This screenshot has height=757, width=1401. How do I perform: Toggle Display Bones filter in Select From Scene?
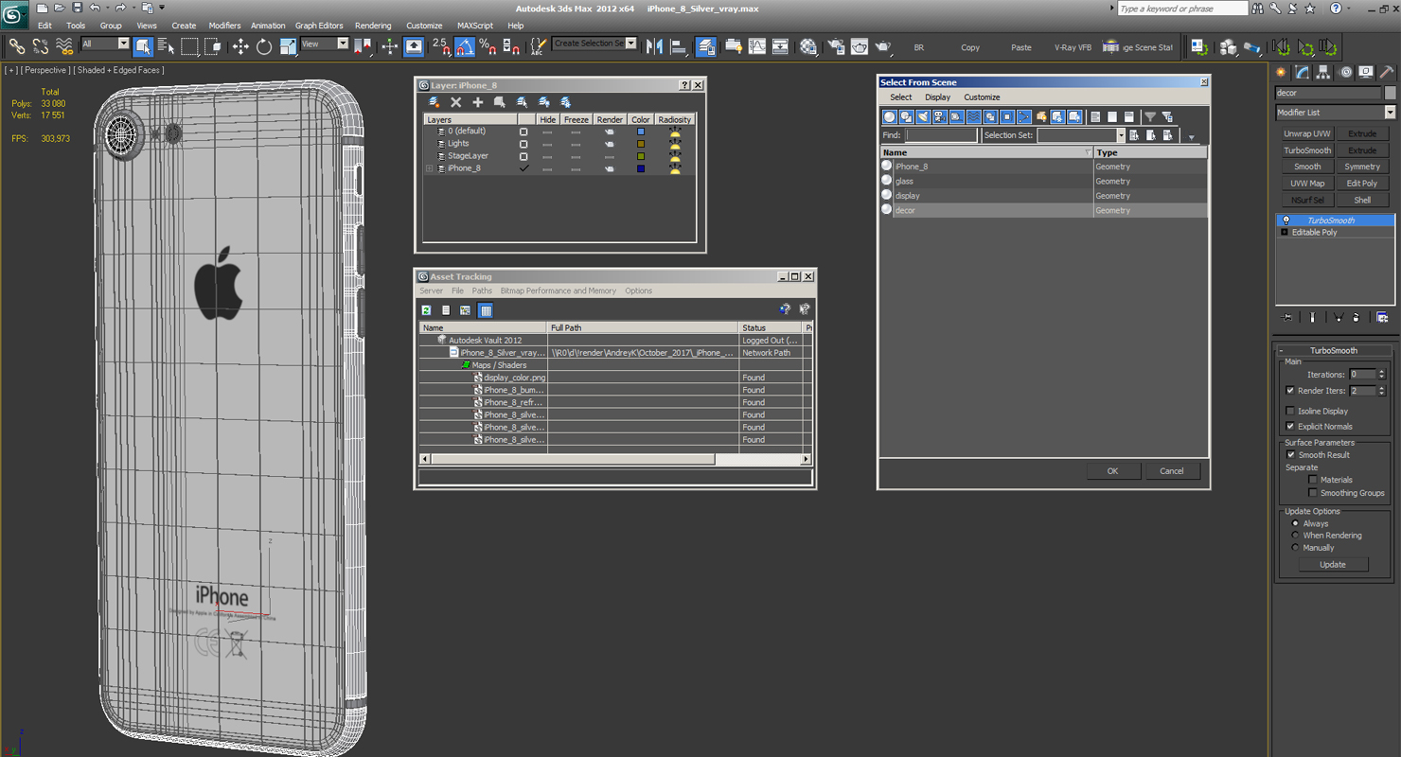1024,116
